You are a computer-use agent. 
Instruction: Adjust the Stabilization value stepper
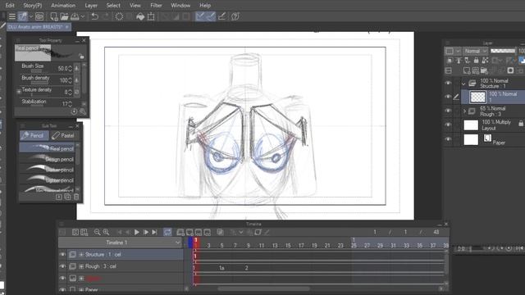[70, 104]
